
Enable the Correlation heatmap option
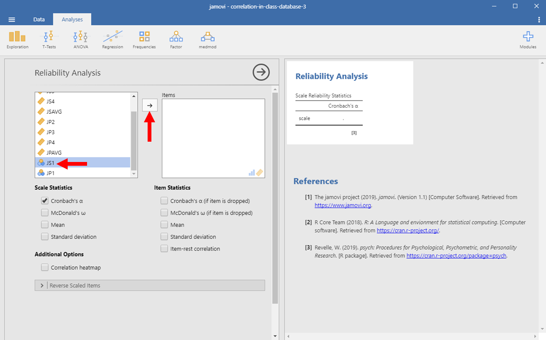pos(45,268)
